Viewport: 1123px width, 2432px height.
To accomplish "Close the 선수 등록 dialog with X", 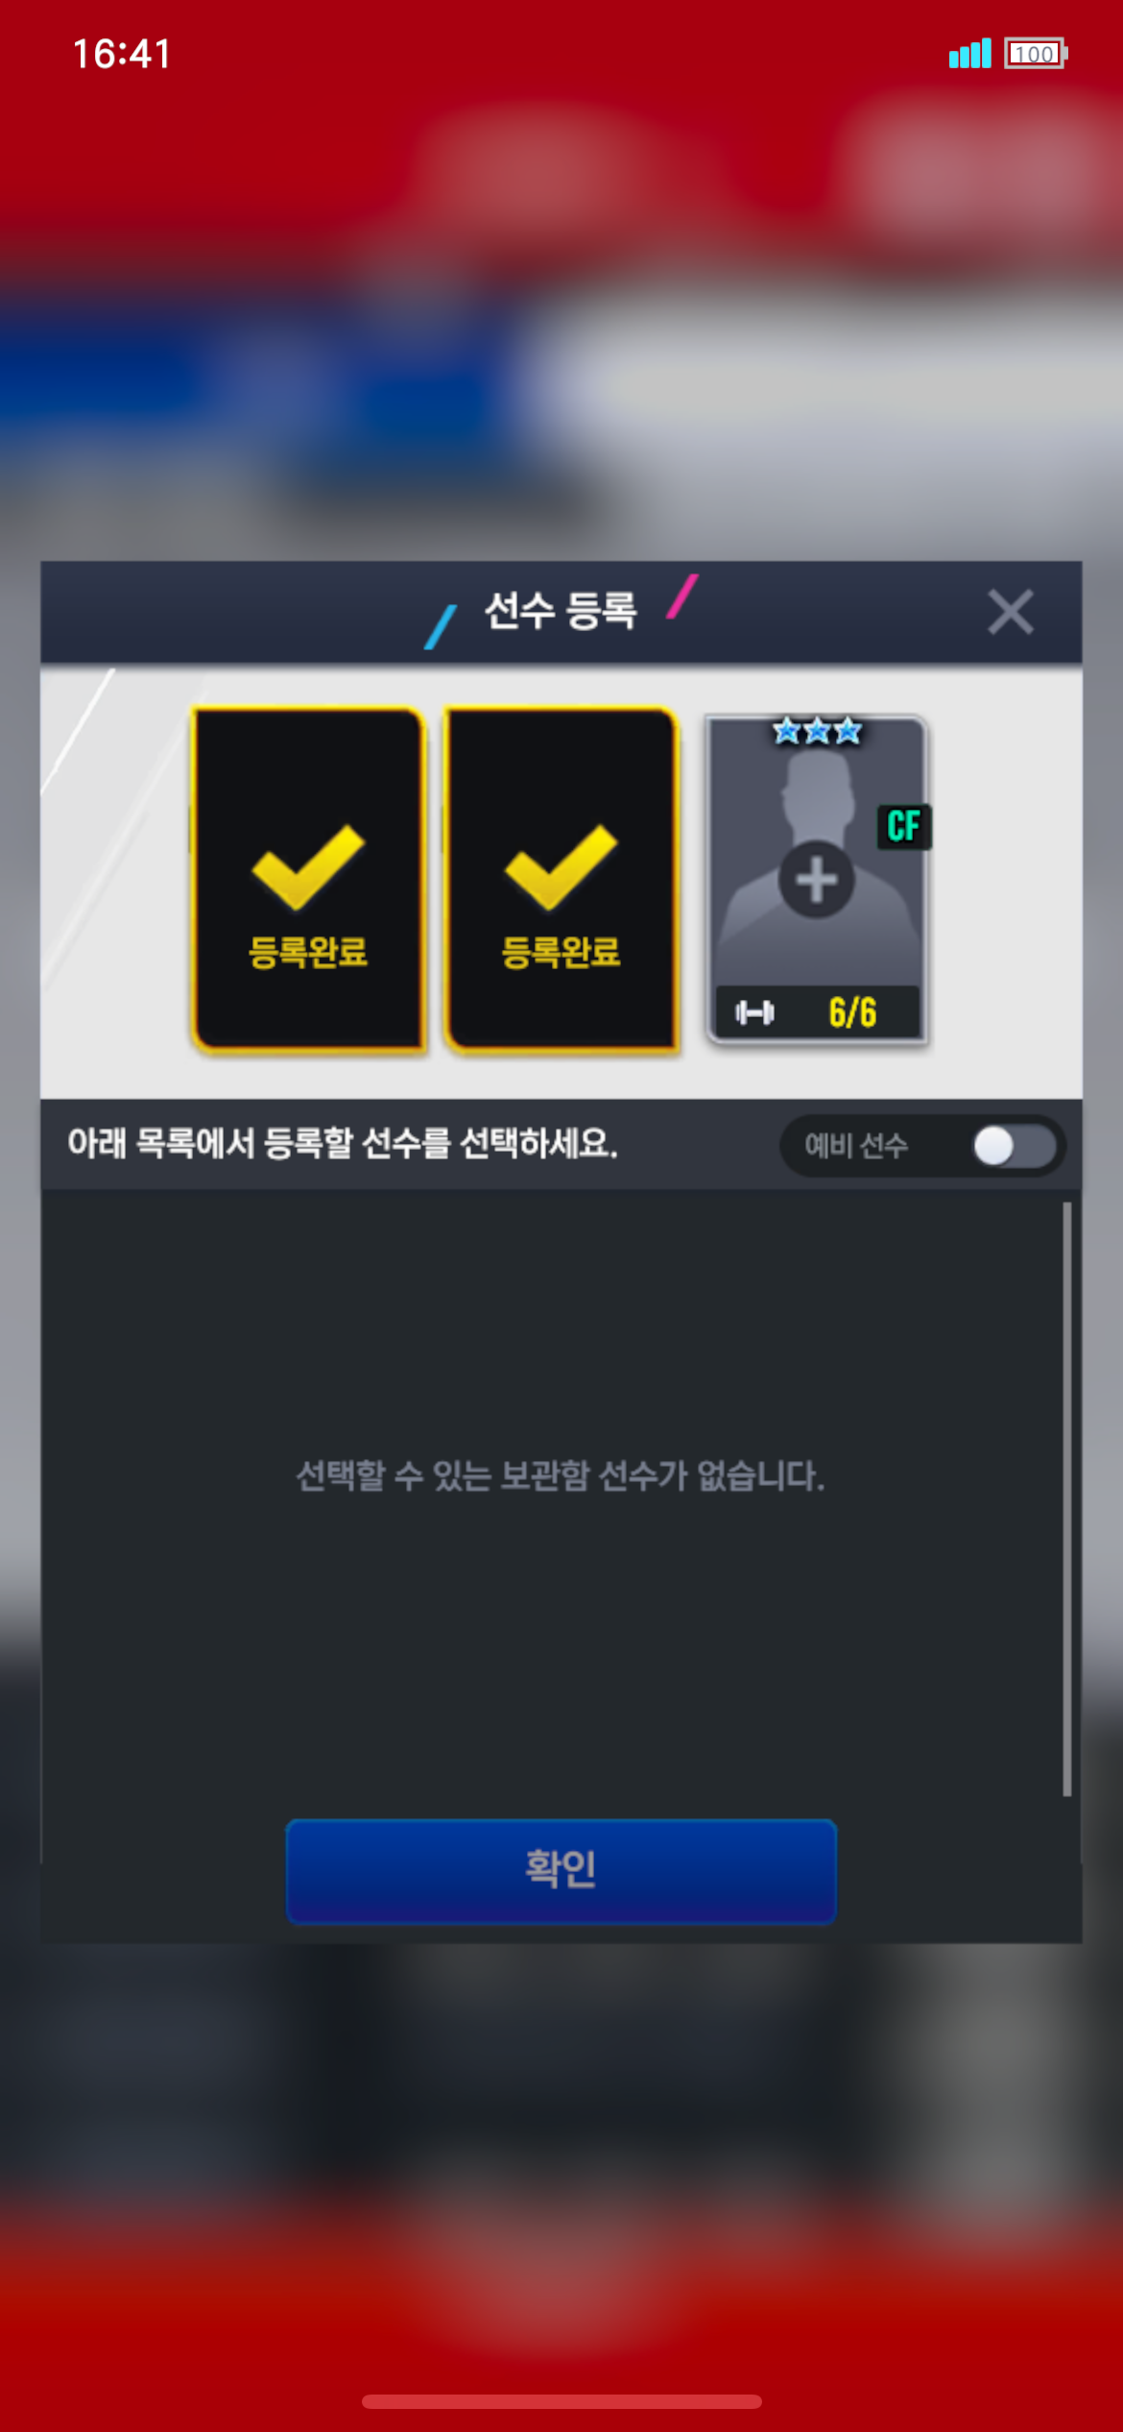I will click(1010, 612).
